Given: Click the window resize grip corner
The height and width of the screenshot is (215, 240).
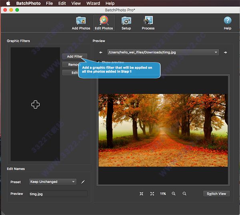Looking at the screenshot, I should pyautogui.click(x=3, y=213).
